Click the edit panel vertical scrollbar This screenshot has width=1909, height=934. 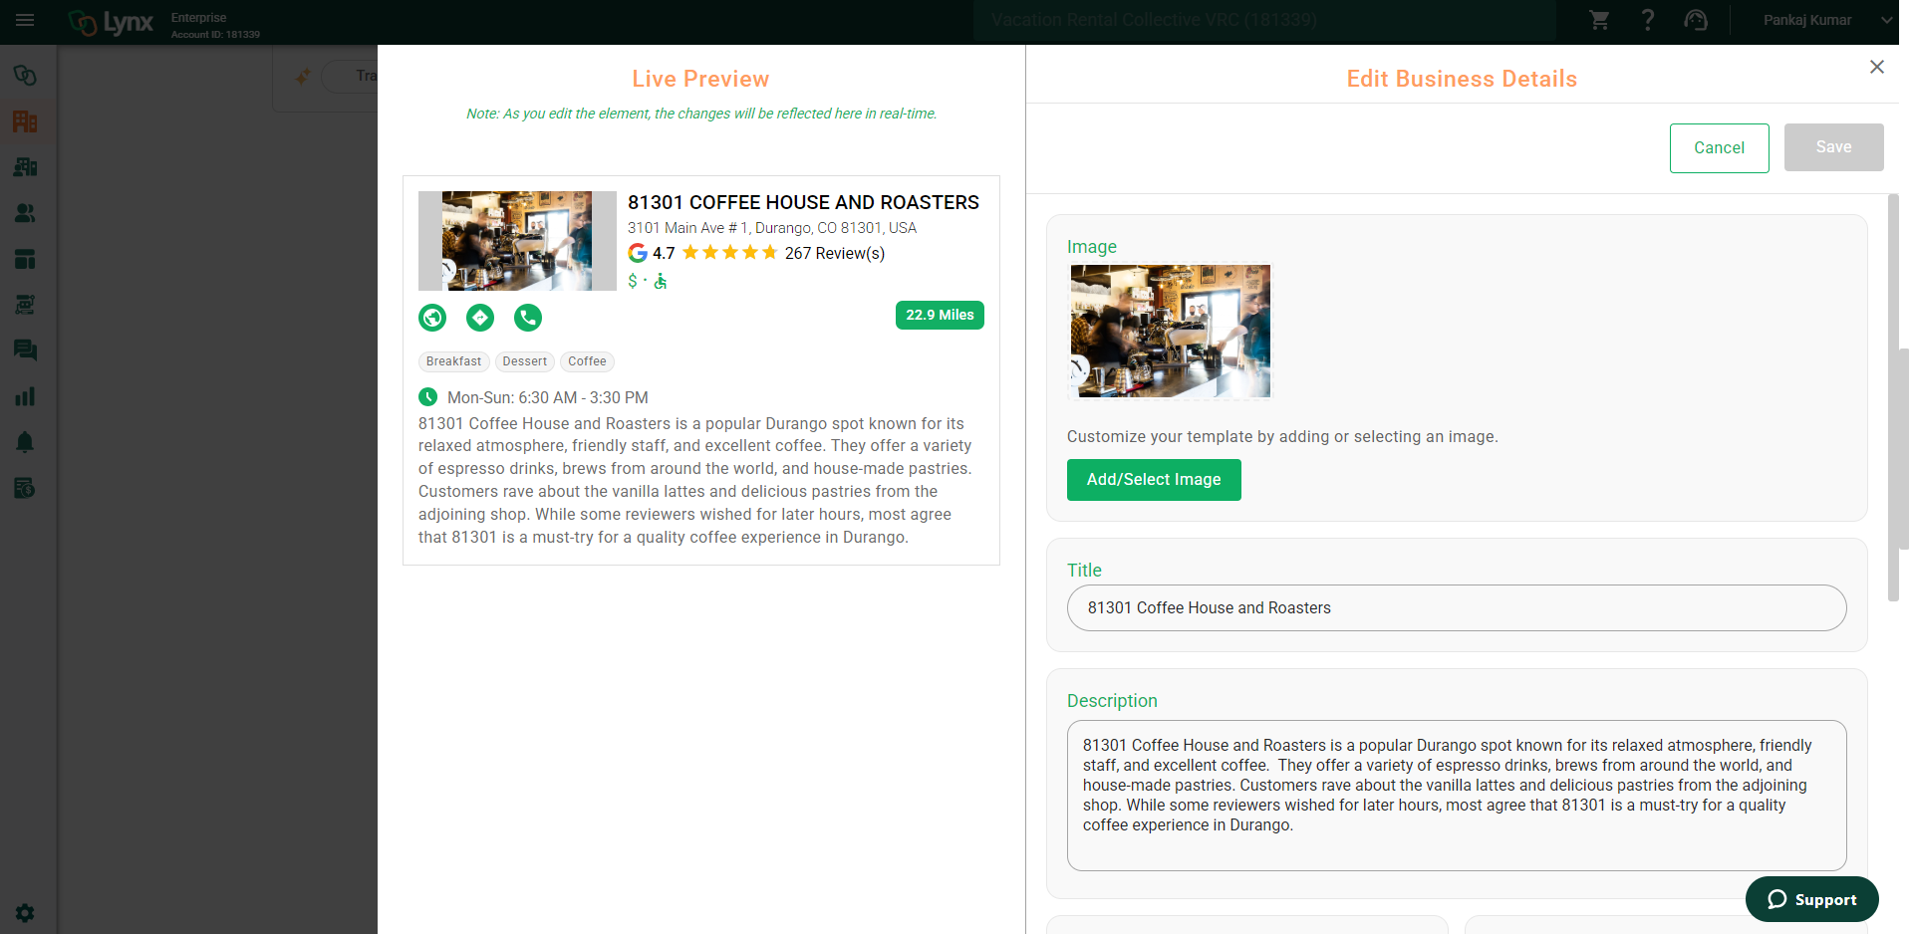pyautogui.click(x=1893, y=398)
